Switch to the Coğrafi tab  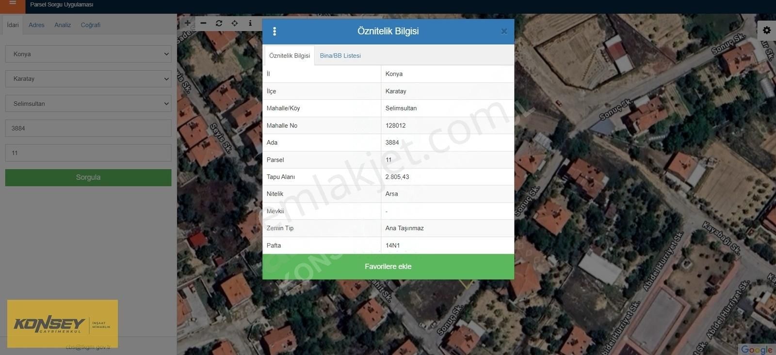[91, 25]
